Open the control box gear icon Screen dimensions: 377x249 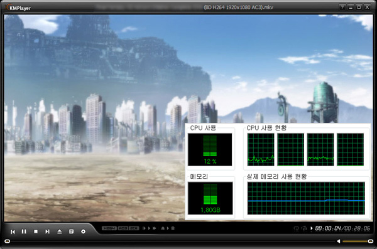(83, 231)
